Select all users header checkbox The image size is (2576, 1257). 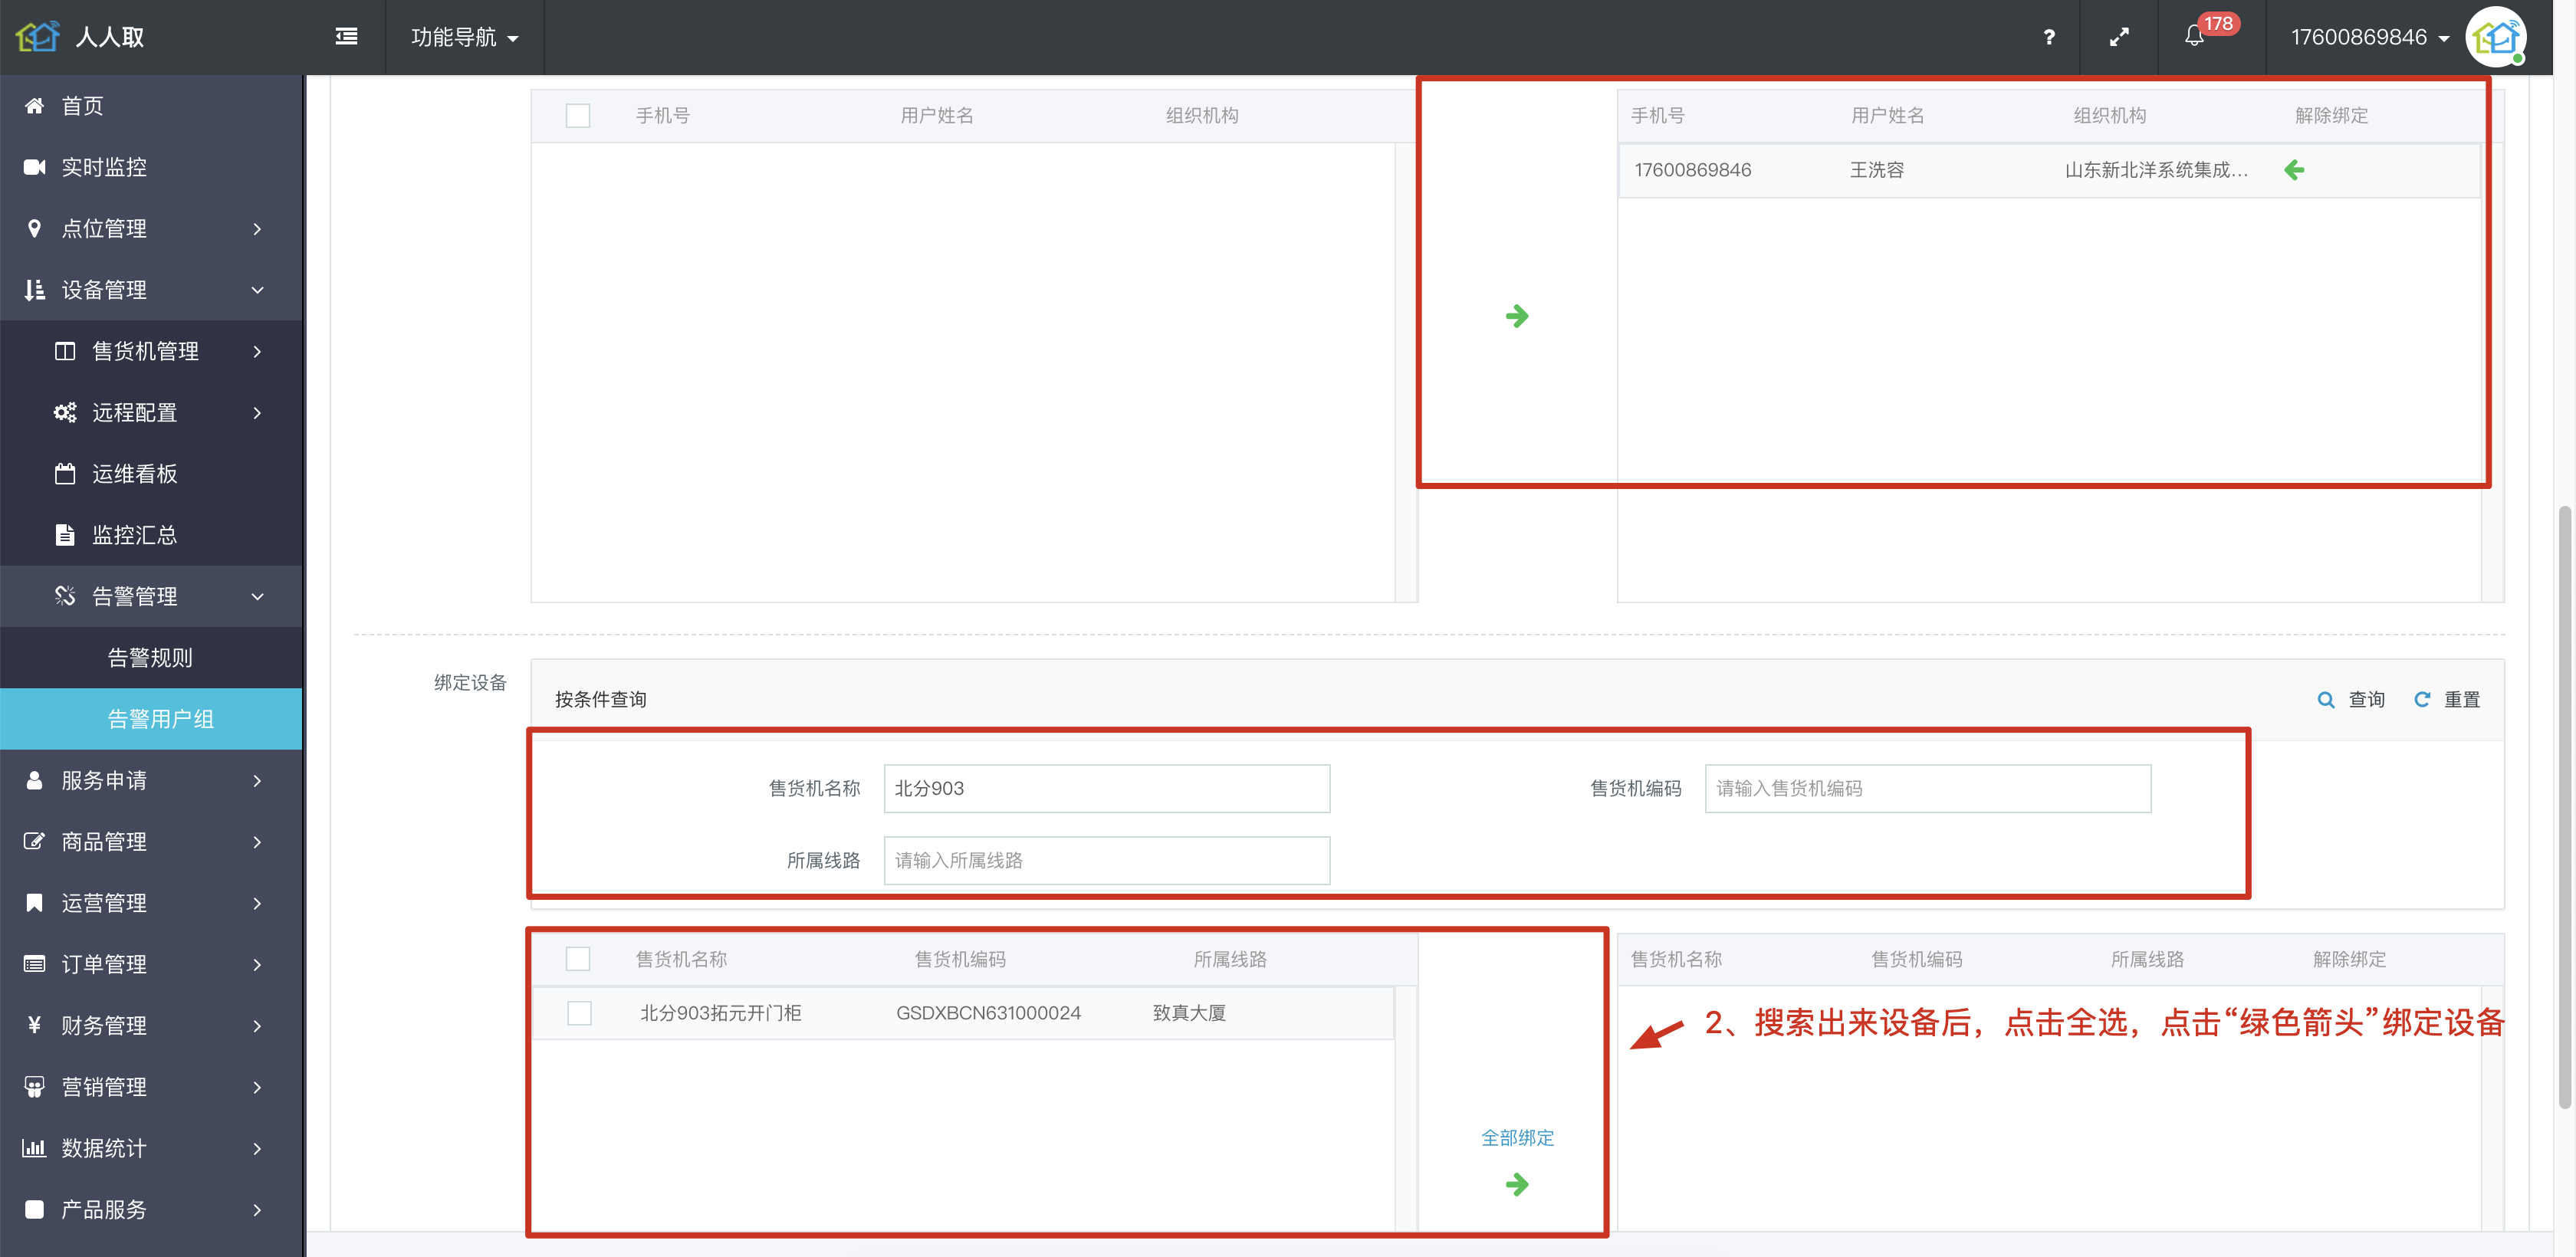[x=577, y=116]
